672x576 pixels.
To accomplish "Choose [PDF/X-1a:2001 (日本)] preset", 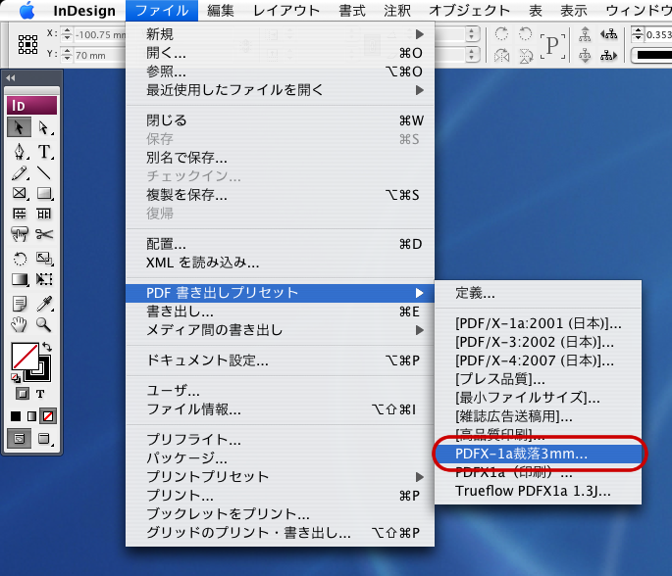I will point(539,323).
